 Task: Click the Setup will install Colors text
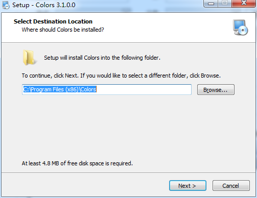[102, 58]
